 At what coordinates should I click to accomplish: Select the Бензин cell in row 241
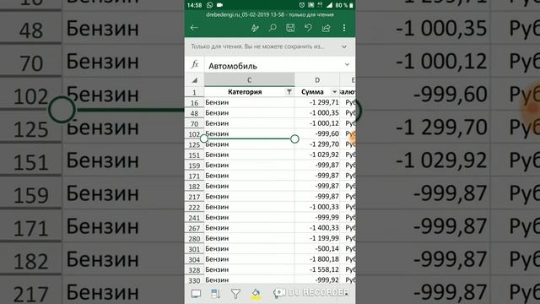250,217
